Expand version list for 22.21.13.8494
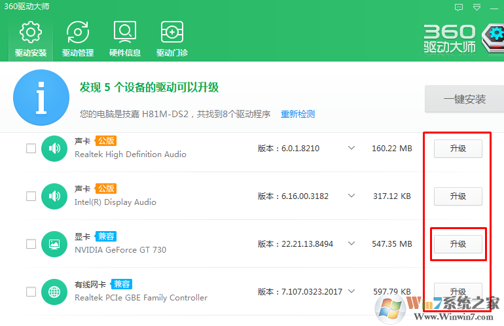This screenshot has width=504, height=326. 351,244
